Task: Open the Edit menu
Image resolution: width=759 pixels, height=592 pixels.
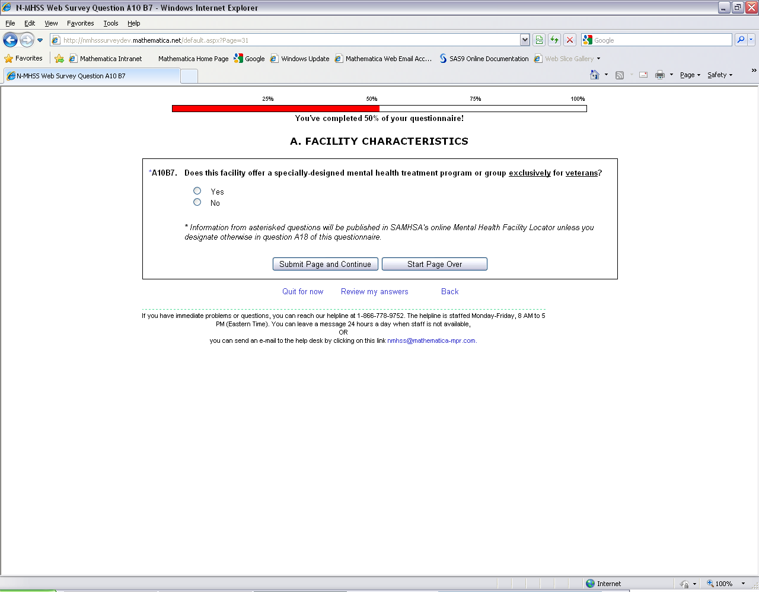Action: (30, 23)
